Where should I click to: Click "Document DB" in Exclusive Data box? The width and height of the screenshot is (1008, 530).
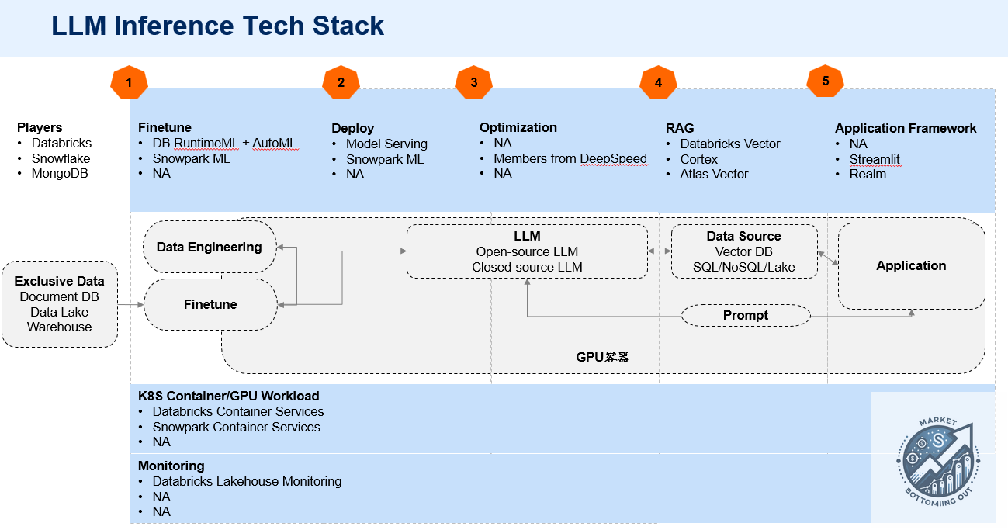(x=59, y=297)
